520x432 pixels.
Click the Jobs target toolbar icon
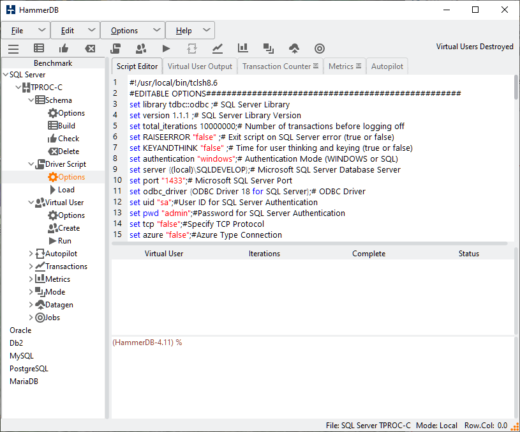[x=320, y=49]
